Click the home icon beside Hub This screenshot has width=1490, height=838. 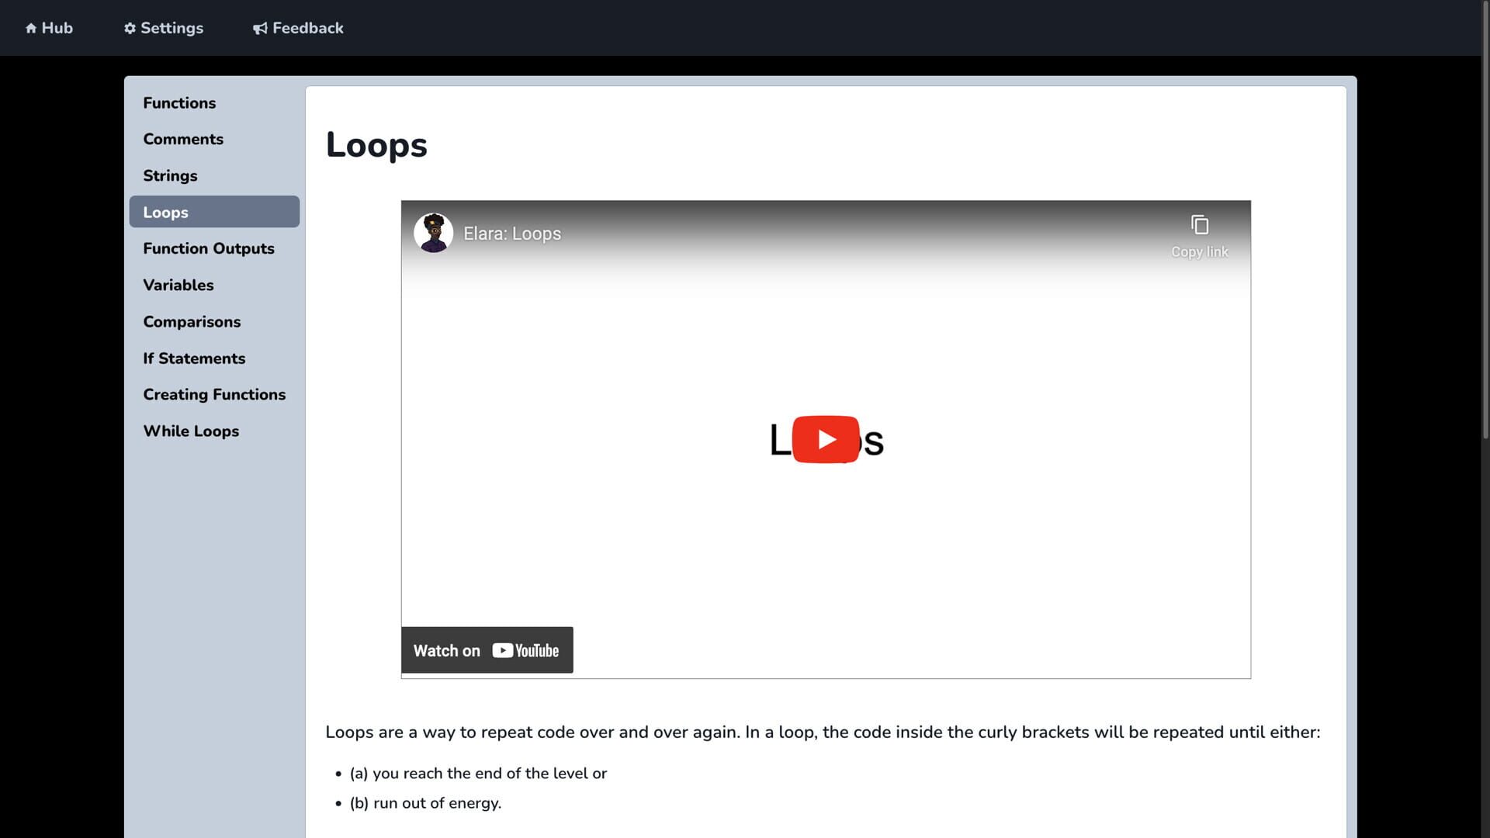point(31,29)
